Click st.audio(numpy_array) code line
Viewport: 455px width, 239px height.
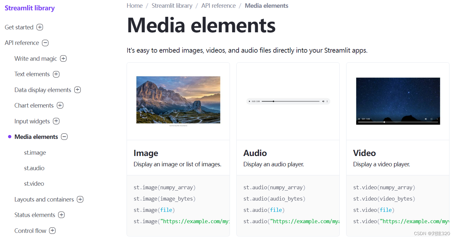point(274,187)
